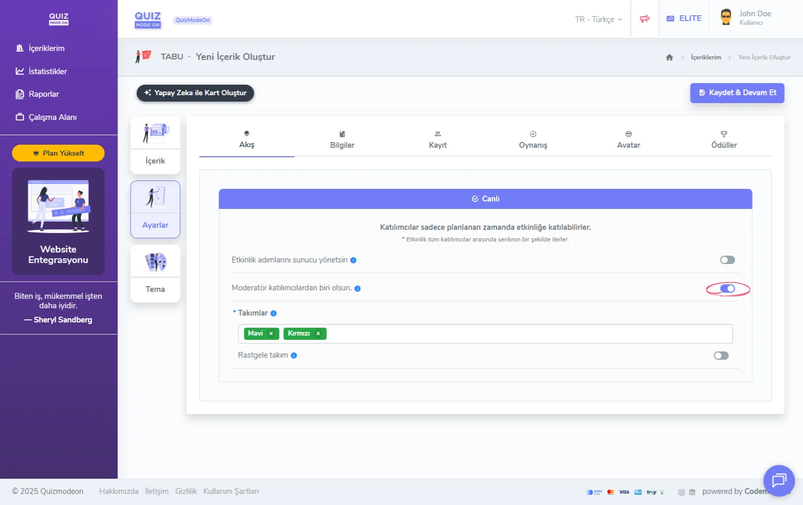Open the TR - Türkçe language dropdown
This screenshot has height=505, width=803.
click(x=598, y=19)
